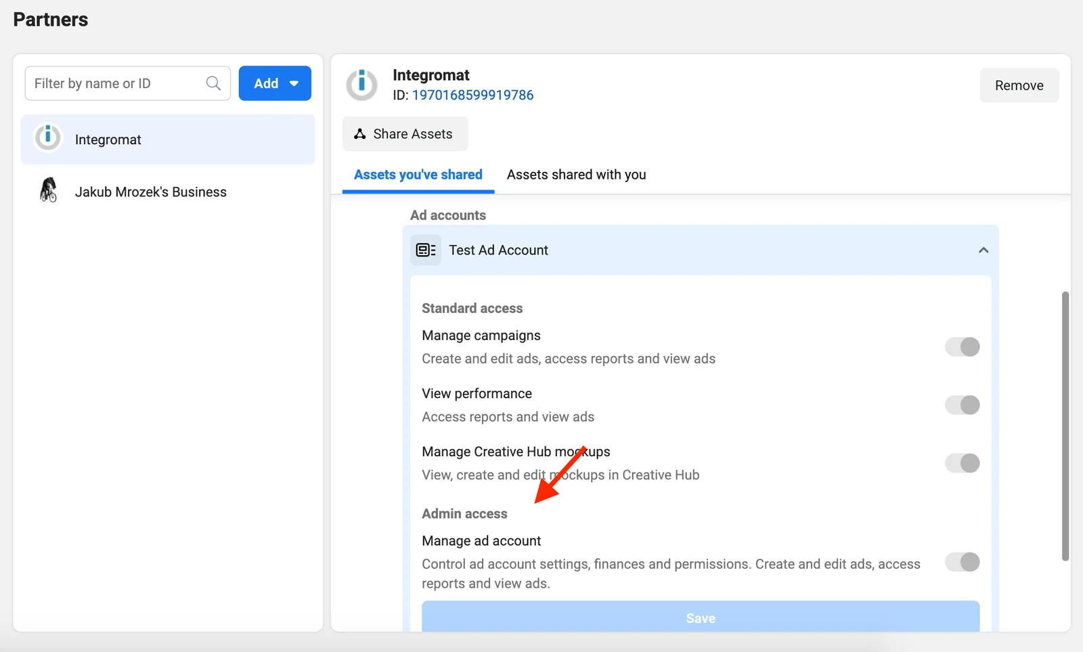Open the Assets shared with you tab

pyautogui.click(x=577, y=175)
